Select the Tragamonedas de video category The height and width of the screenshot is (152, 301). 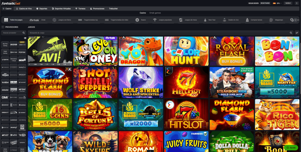116,20
